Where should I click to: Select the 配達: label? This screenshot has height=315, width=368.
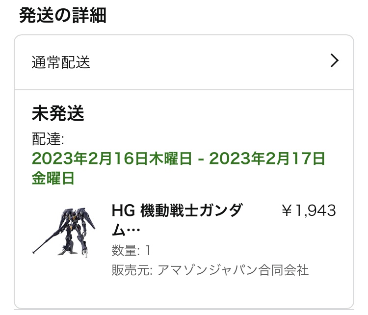48,139
